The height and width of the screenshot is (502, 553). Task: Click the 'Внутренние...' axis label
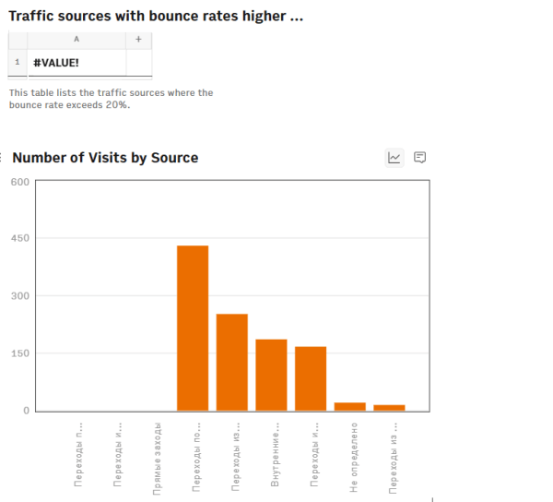tap(275, 457)
